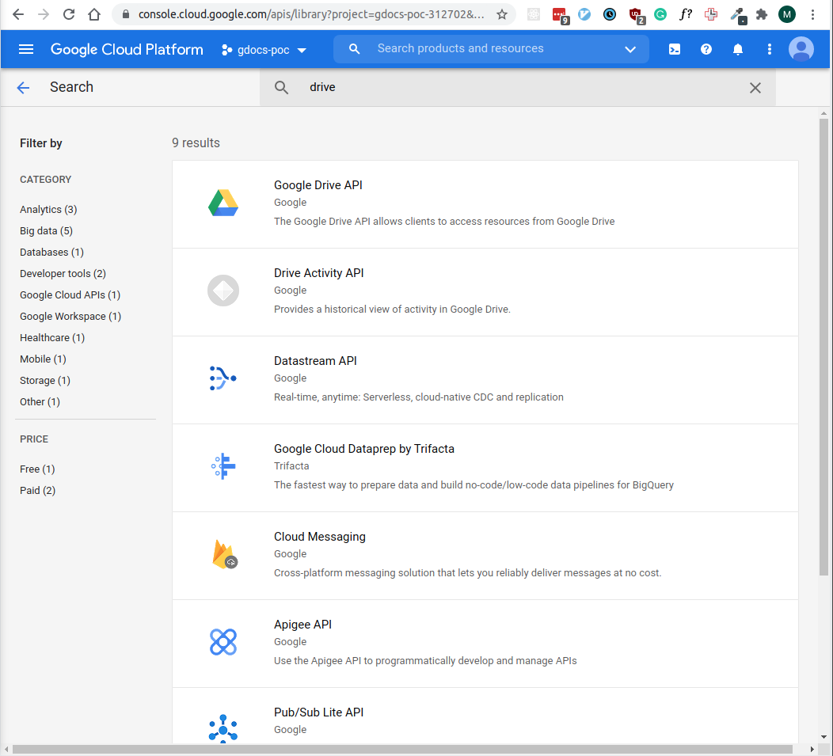Open the browser's three-dot options menu
Viewport: 833px width, 756px height.
[x=813, y=14]
